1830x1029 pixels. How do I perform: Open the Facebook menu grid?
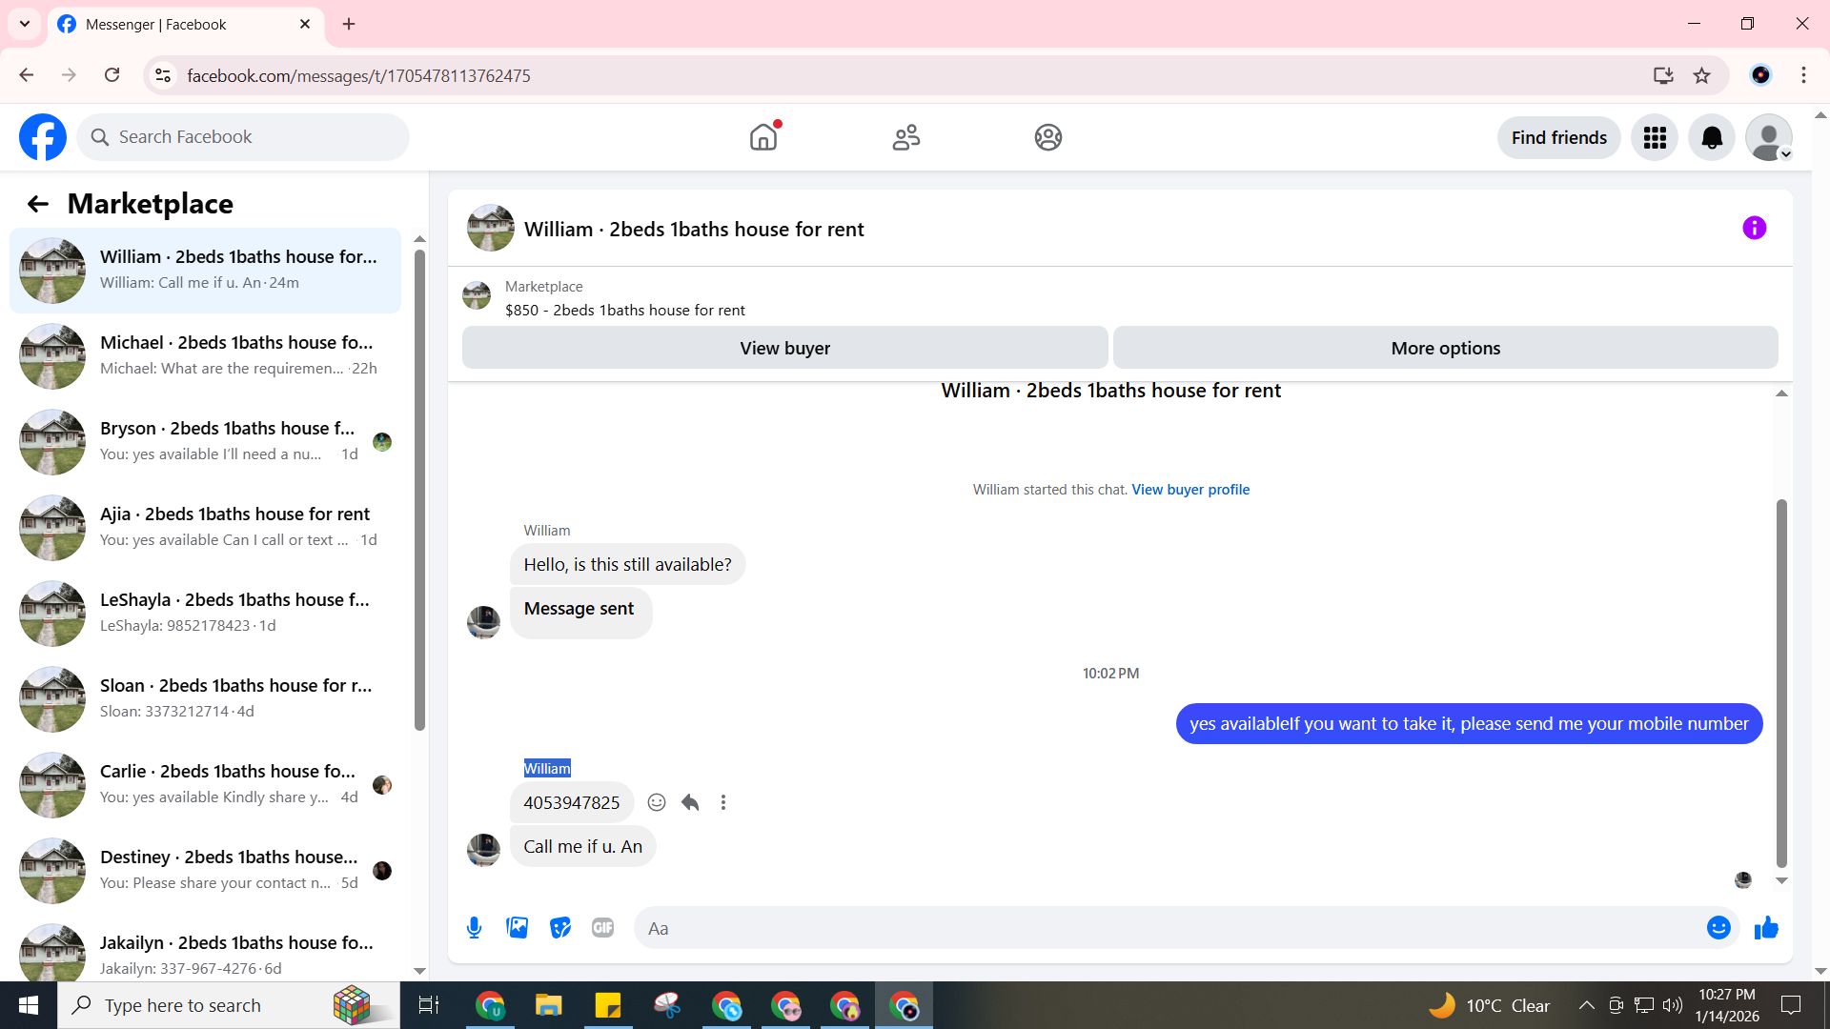(1655, 138)
